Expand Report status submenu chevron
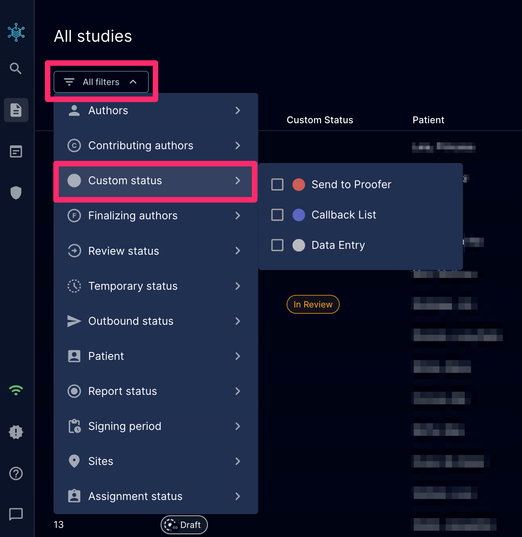The height and width of the screenshot is (537, 522). (238, 391)
